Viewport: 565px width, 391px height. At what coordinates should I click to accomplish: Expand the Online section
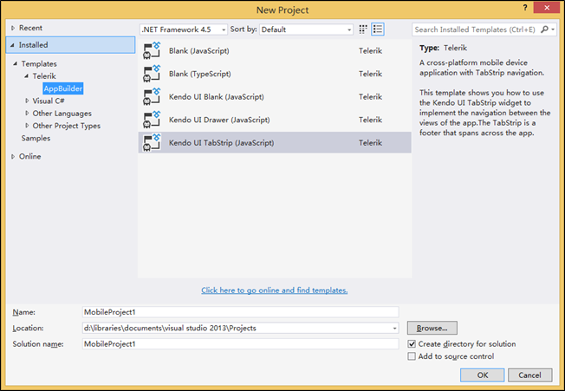click(x=13, y=156)
